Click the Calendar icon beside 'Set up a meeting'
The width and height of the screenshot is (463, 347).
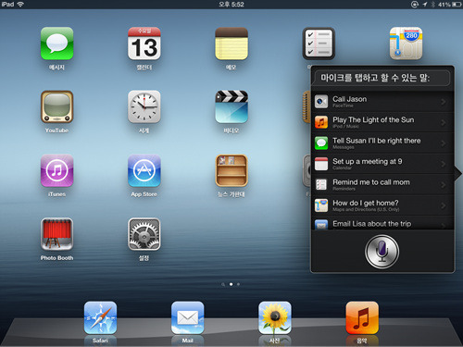coord(321,164)
